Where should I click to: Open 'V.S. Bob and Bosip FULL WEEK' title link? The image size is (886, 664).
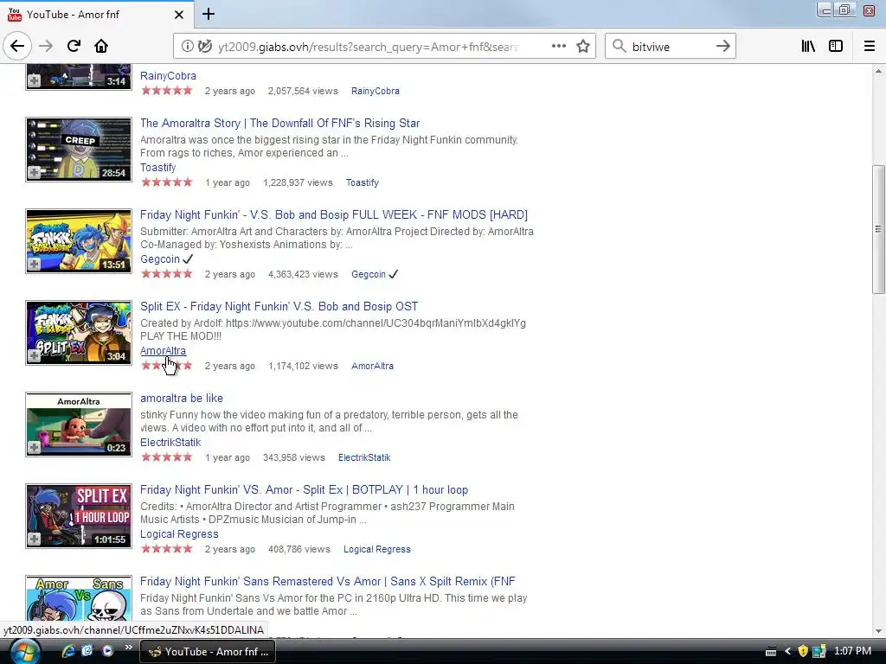click(333, 214)
